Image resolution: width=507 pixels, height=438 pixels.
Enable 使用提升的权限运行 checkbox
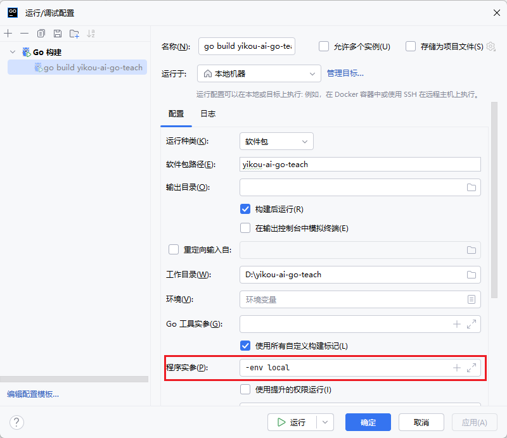click(245, 389)
